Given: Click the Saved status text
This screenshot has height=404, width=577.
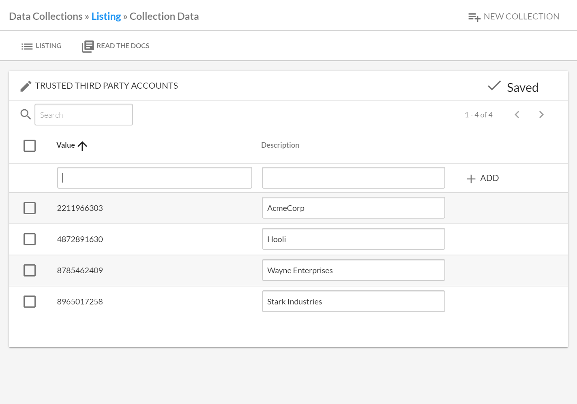Looking at the screenshot, I should pyautogui.click(x=523, y=87).
